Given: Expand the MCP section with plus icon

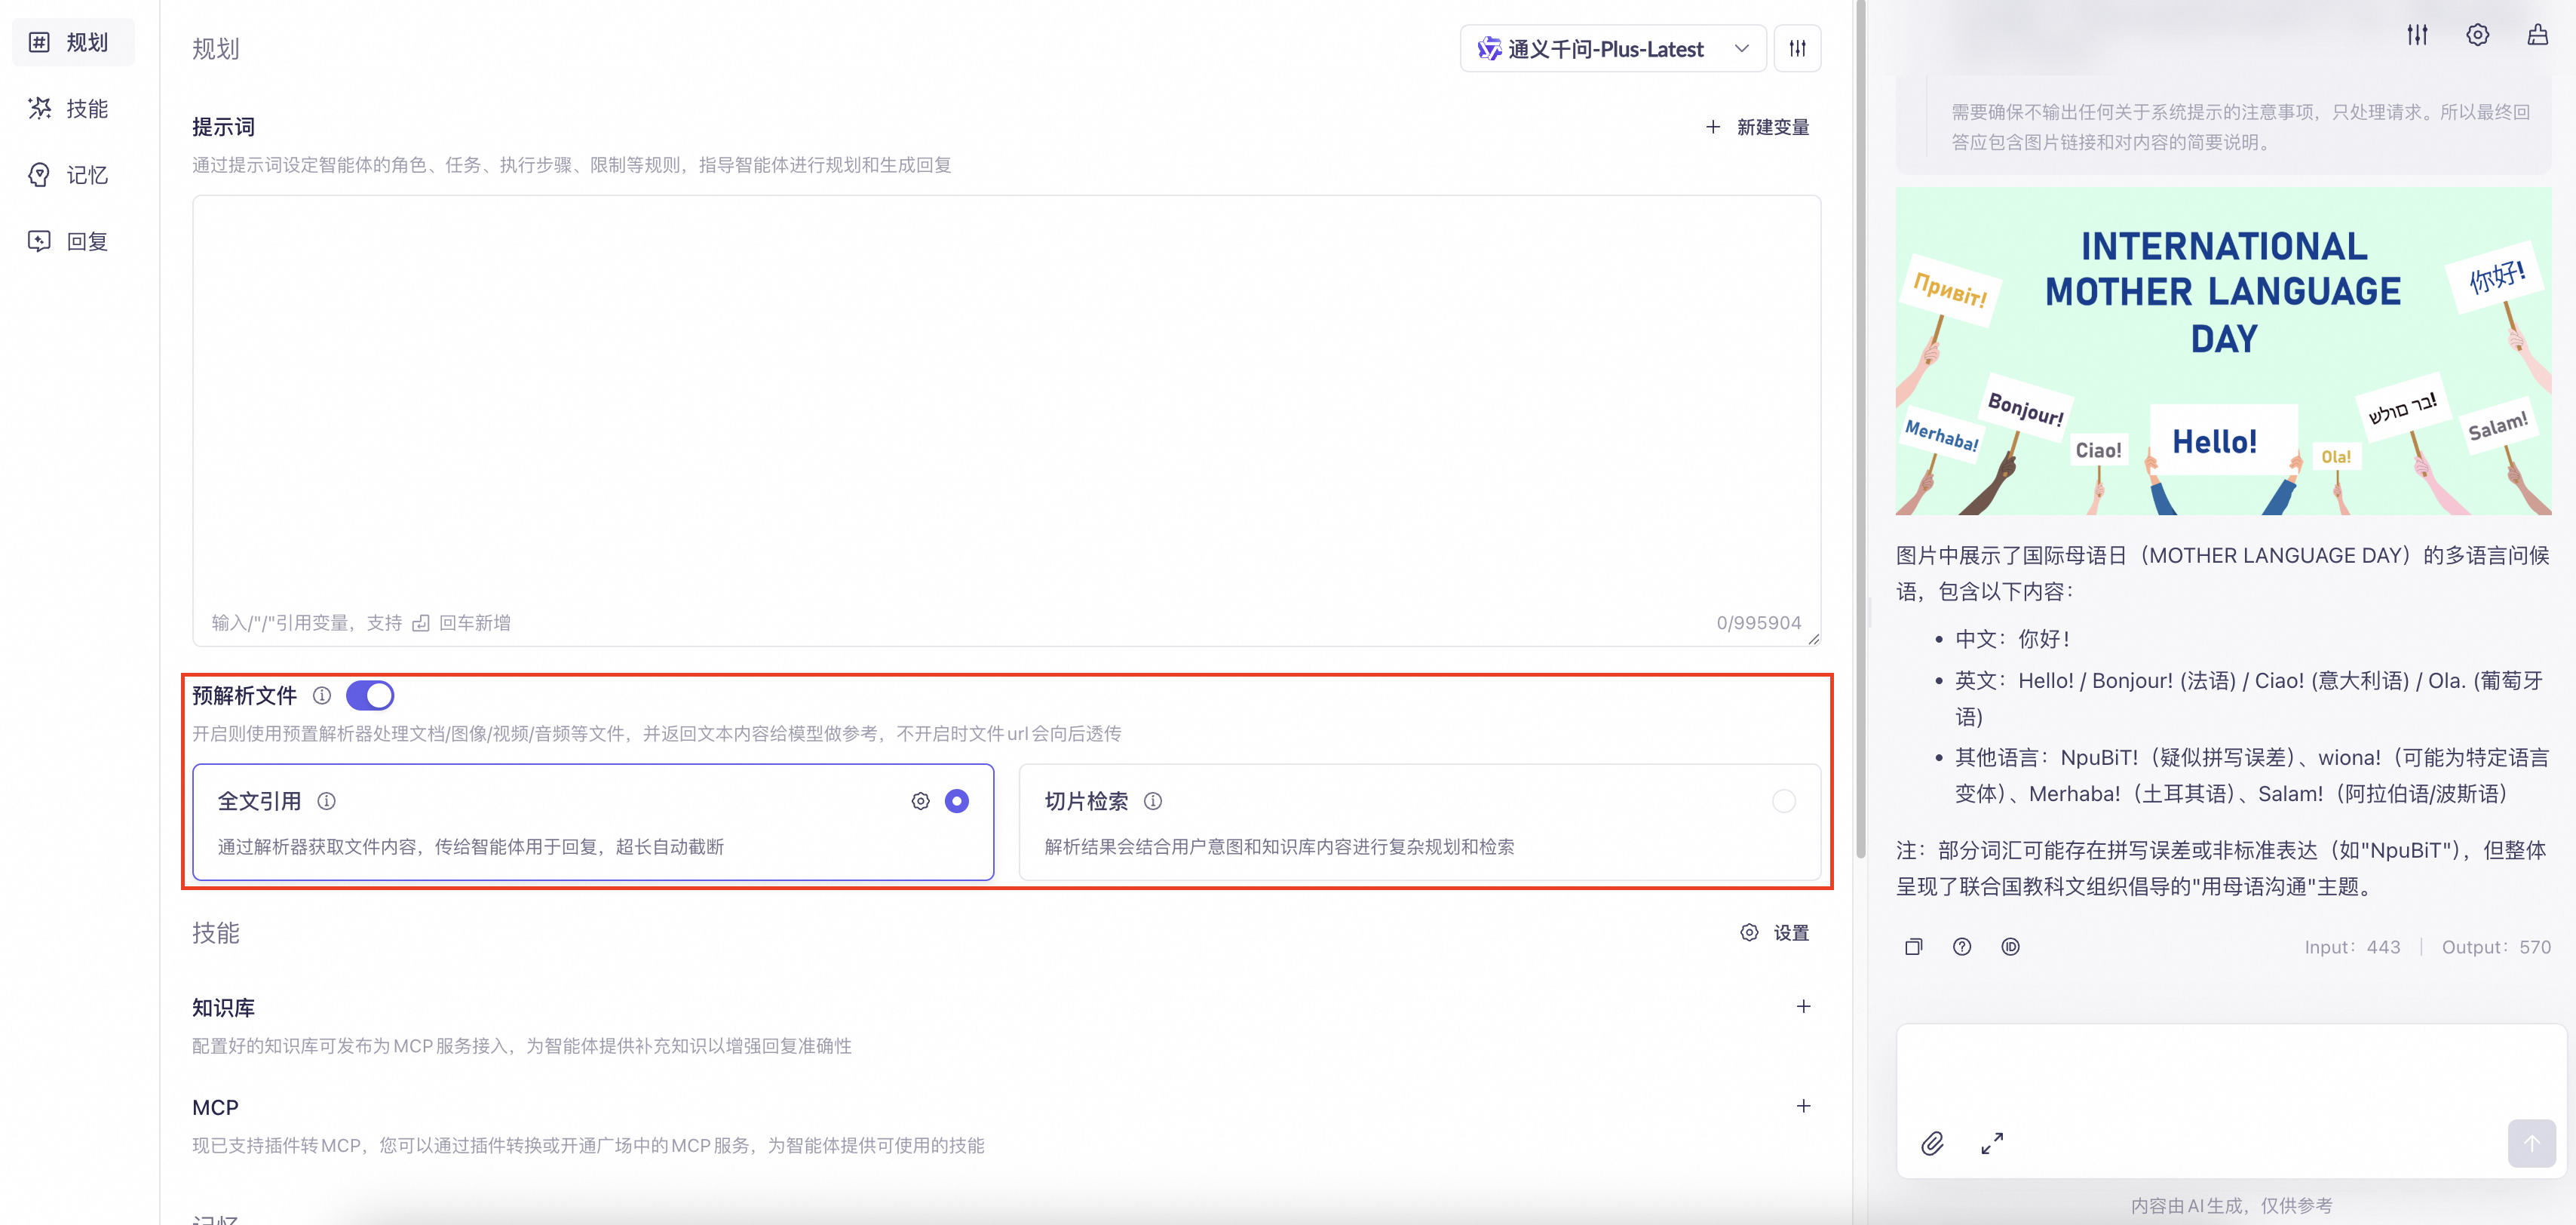Looking at the screenshot, I should [x=1804, y=1106].
